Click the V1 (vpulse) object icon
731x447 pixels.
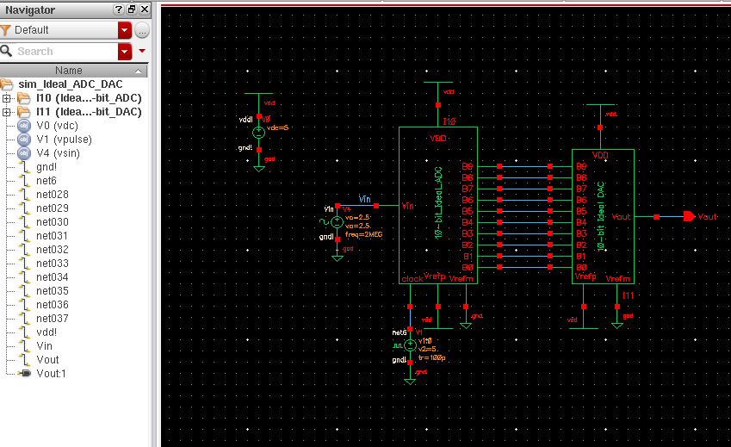(x=24, y=140)
